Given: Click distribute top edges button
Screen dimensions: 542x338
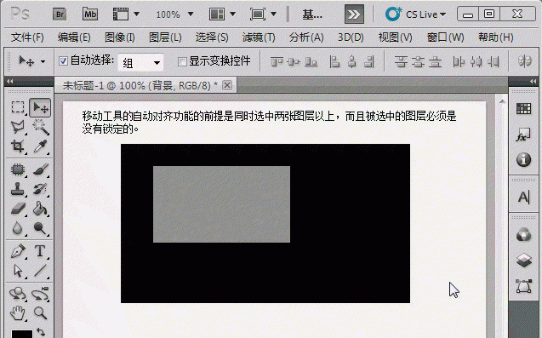Looking at the screenshot, I should pos(401,62).
